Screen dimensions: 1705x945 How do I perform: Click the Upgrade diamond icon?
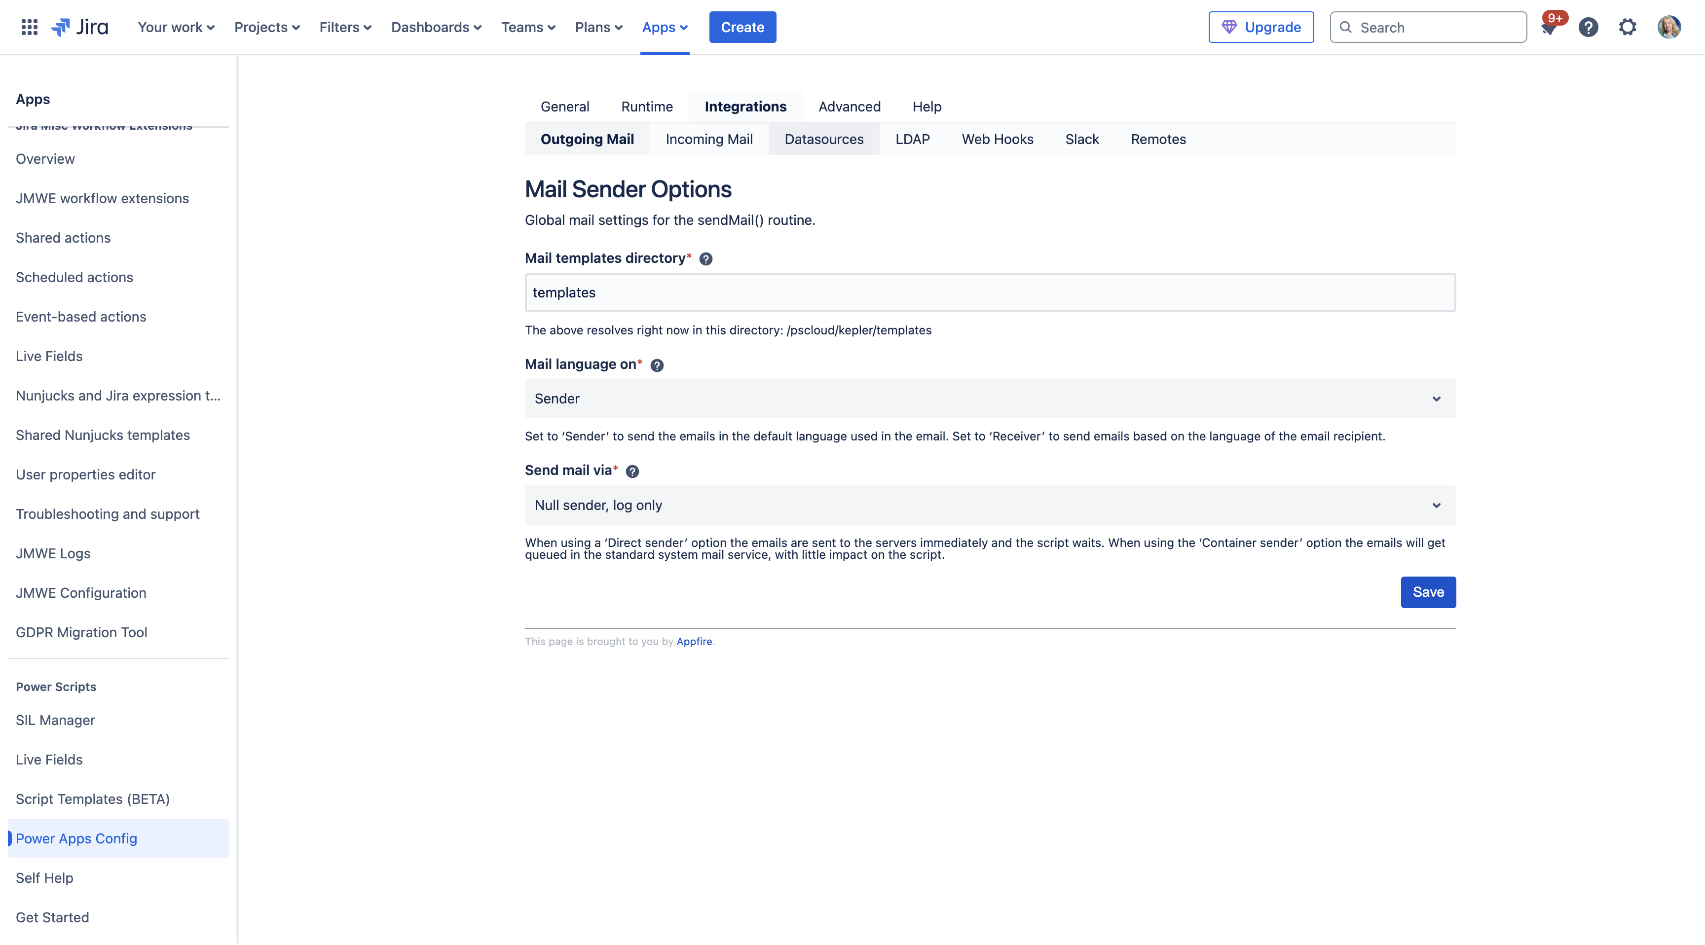point(1231,27)
